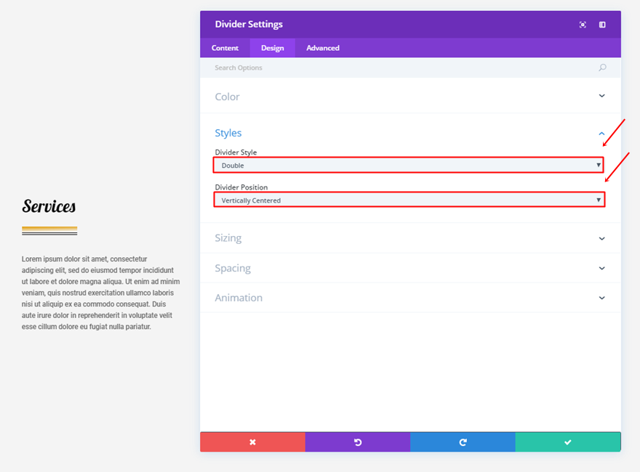Click the double-line divider under Services
Viewport: 640px width, 472px height.
pyautogui.click(x=49, y=231)
